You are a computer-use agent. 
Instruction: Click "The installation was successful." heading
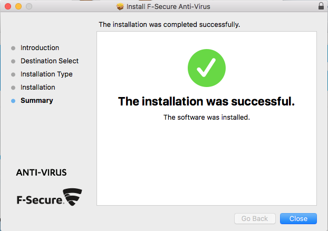point(206,101)
